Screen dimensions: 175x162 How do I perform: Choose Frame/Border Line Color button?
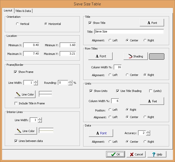[25, 94]
